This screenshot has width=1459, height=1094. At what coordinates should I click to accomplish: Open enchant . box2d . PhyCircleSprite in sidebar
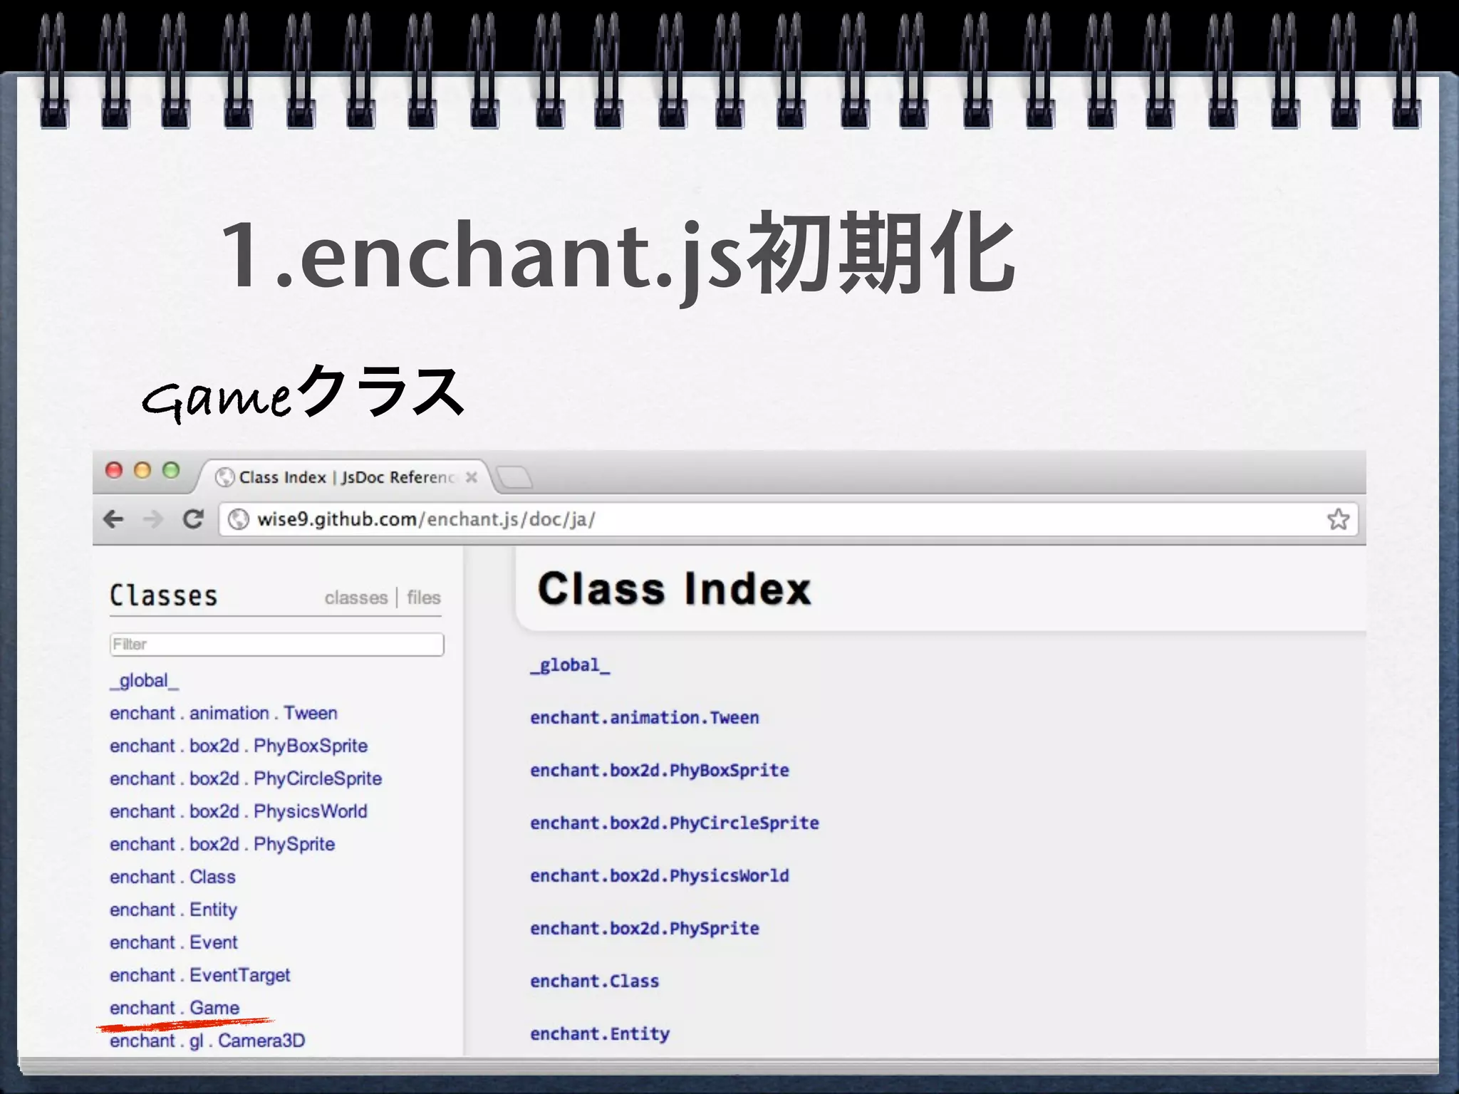[246, 778]
